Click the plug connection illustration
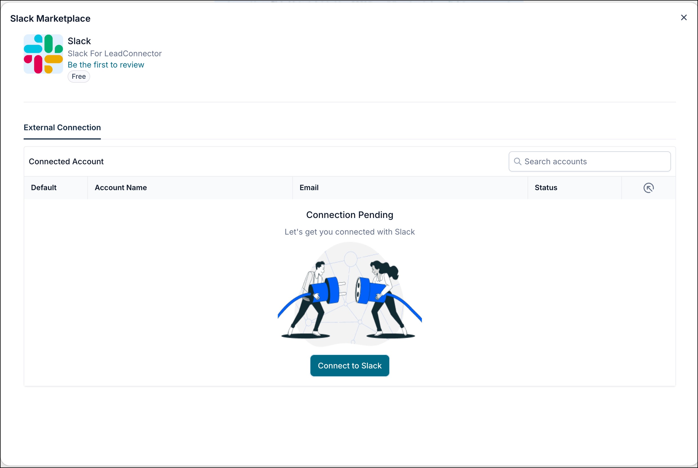Screen dimensions: 698x468 (x=350, y=294)
